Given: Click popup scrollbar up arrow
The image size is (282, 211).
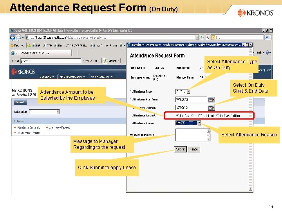Looking at the screenshot, I should 251,50.
